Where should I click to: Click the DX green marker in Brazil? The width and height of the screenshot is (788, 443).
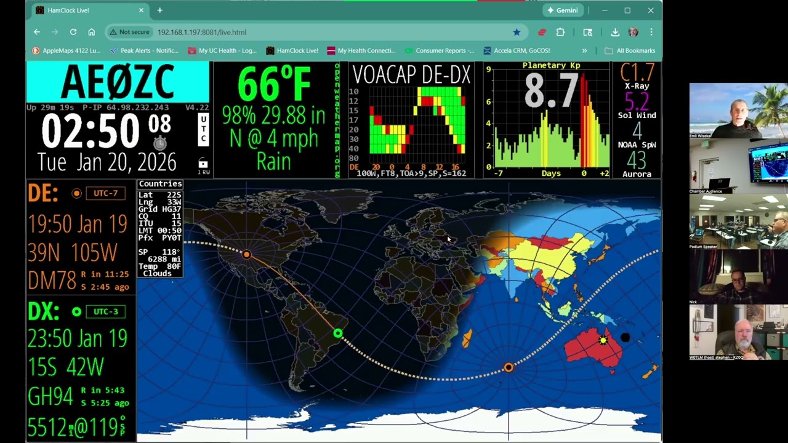[x=337, y=333]
